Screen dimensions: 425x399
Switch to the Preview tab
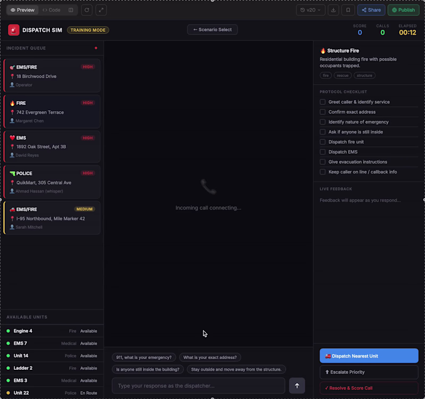(22, 10)
